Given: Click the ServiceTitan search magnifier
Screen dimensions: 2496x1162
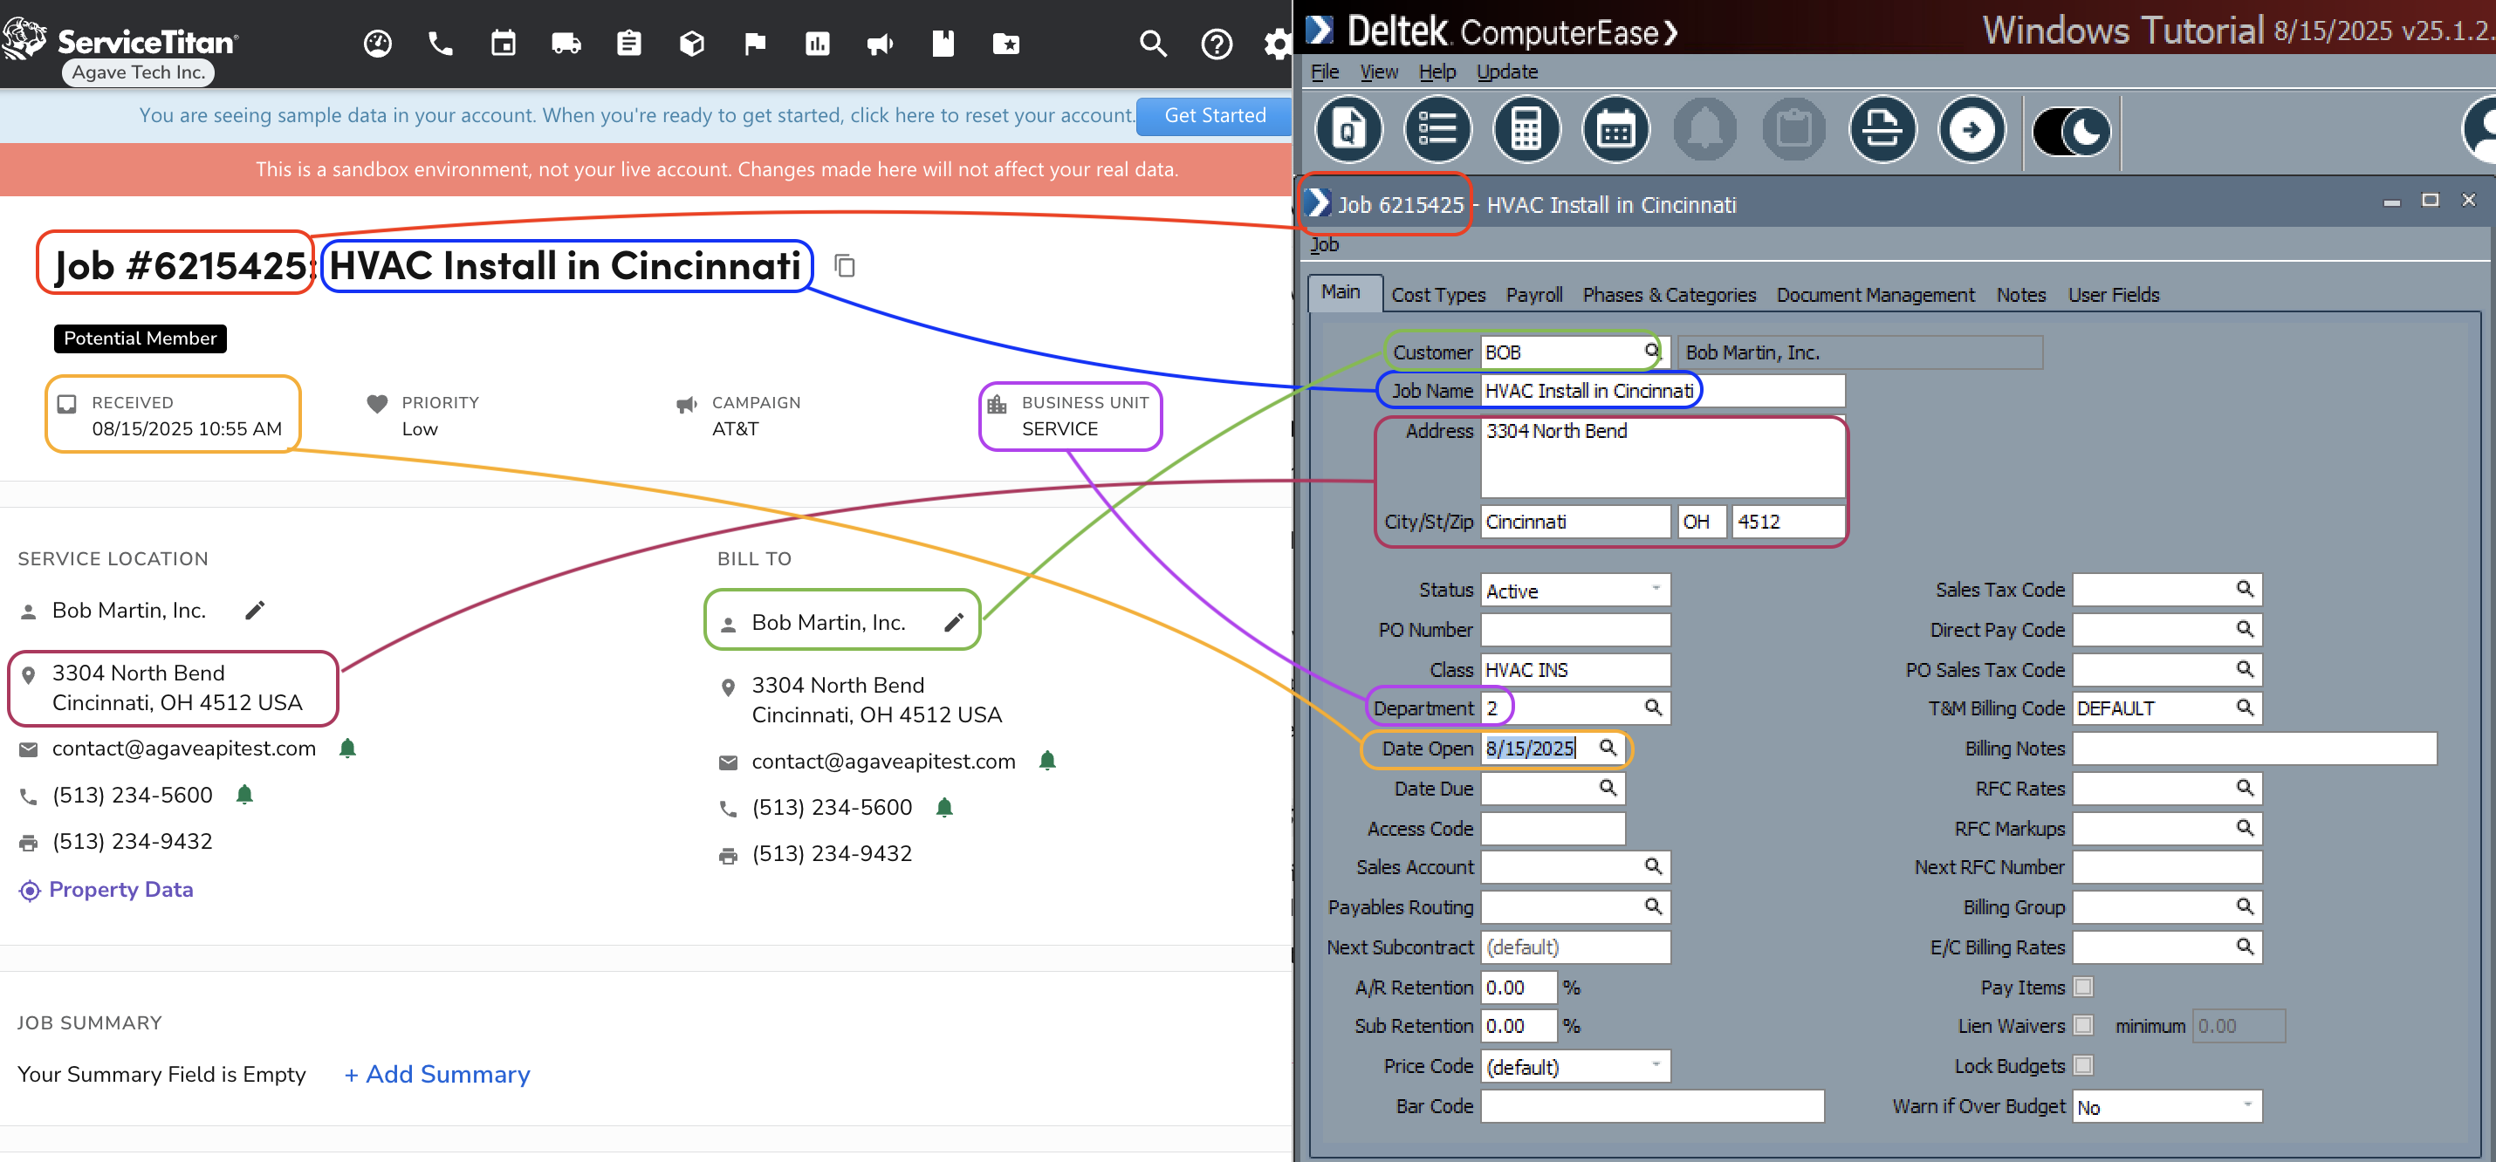Looking at the screenshot, I should point(1153,44).
